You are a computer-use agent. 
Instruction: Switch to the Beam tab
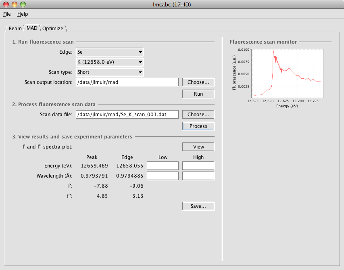tap(15, 29)
